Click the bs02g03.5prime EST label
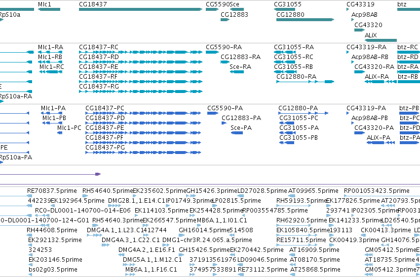 (x=53, y=270)
